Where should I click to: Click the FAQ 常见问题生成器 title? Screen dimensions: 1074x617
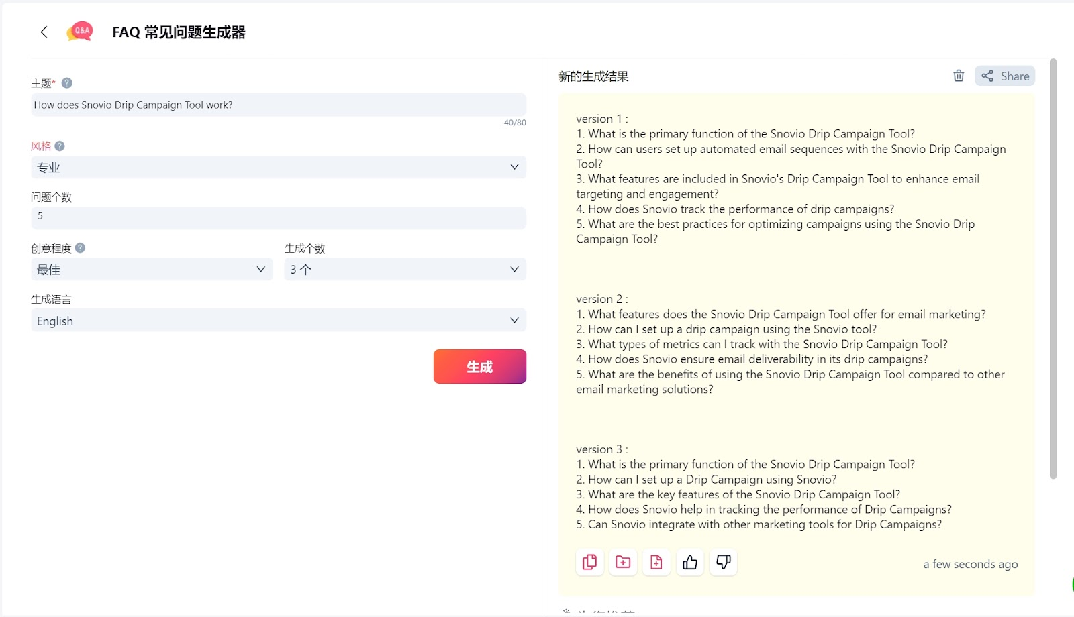[x=179, y=32]
